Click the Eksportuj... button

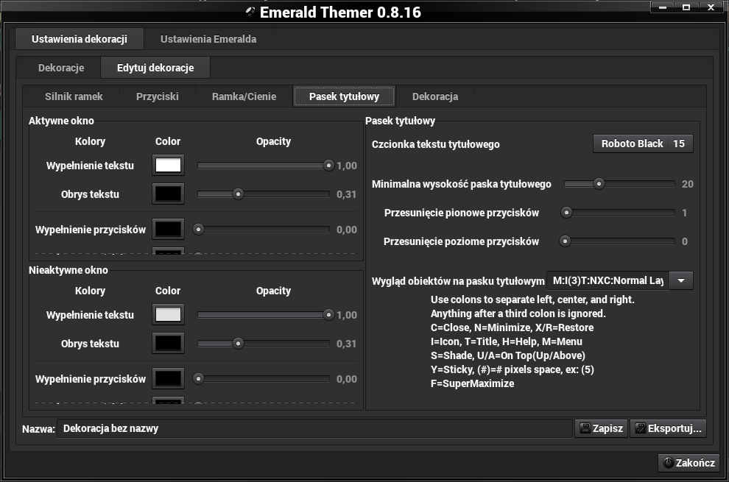[668, 428]
